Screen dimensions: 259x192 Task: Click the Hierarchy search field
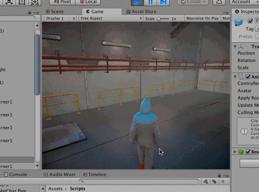click(x=17, y=18)
